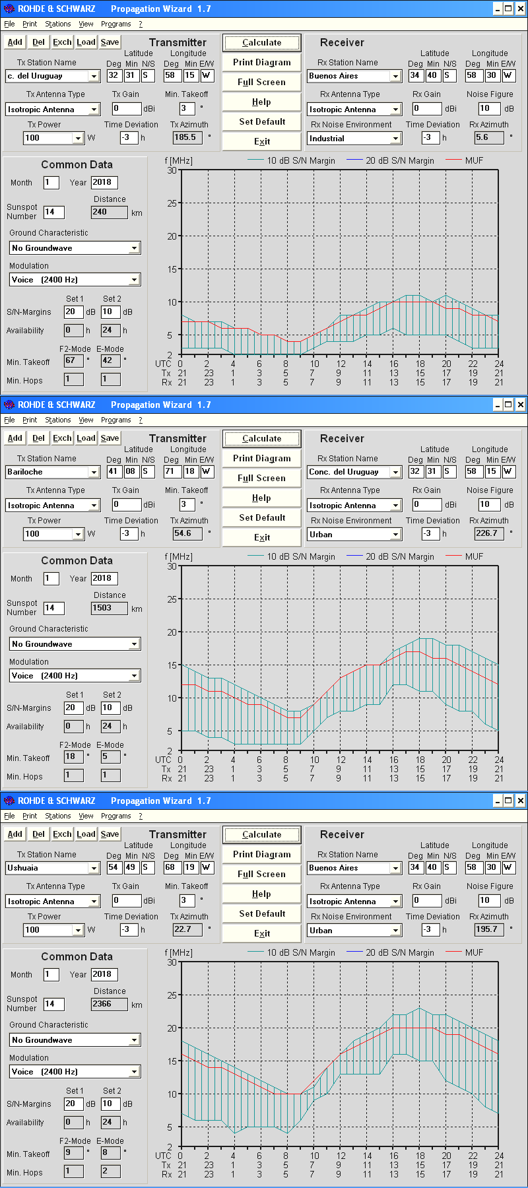This screenshot has width=528, height=1188.
Task: Click the Rohde & Schwarz icon in the Ushuaia window title bar
Action: coord(9,801)
